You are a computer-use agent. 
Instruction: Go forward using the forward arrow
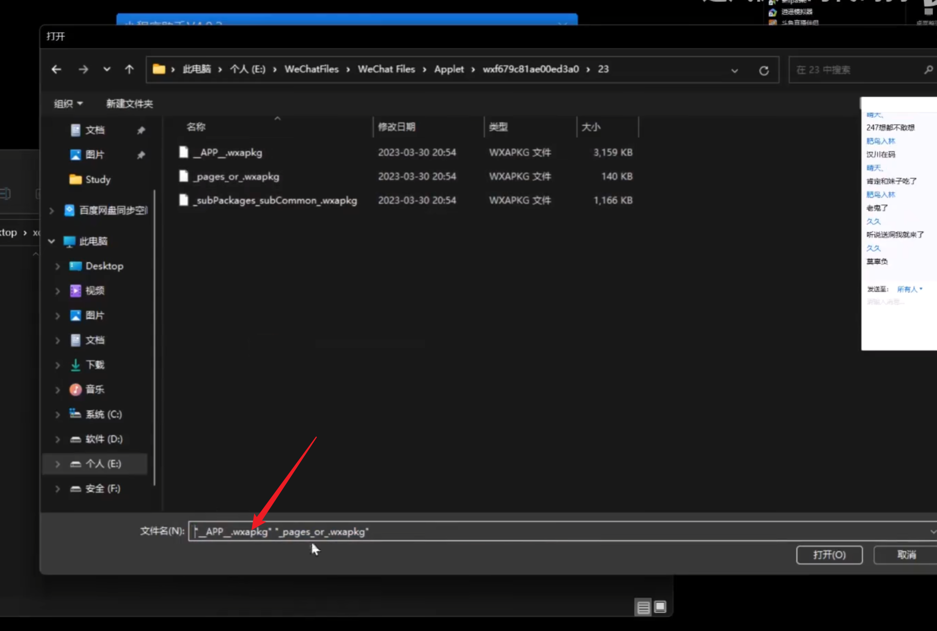(x=83, y=69)
